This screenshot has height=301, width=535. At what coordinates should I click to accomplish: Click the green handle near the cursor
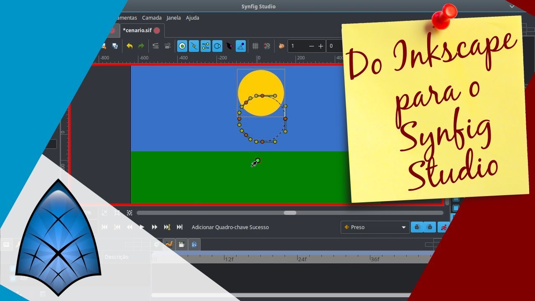[258, 161]
